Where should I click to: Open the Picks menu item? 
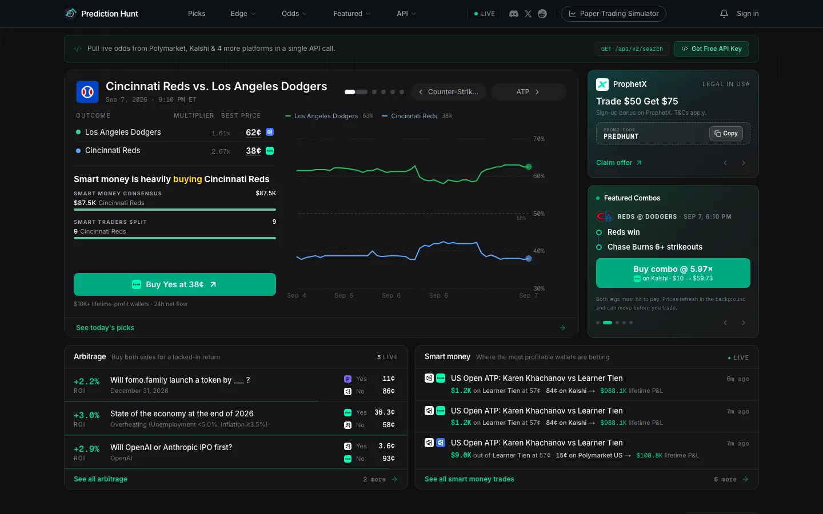(197, 14)
